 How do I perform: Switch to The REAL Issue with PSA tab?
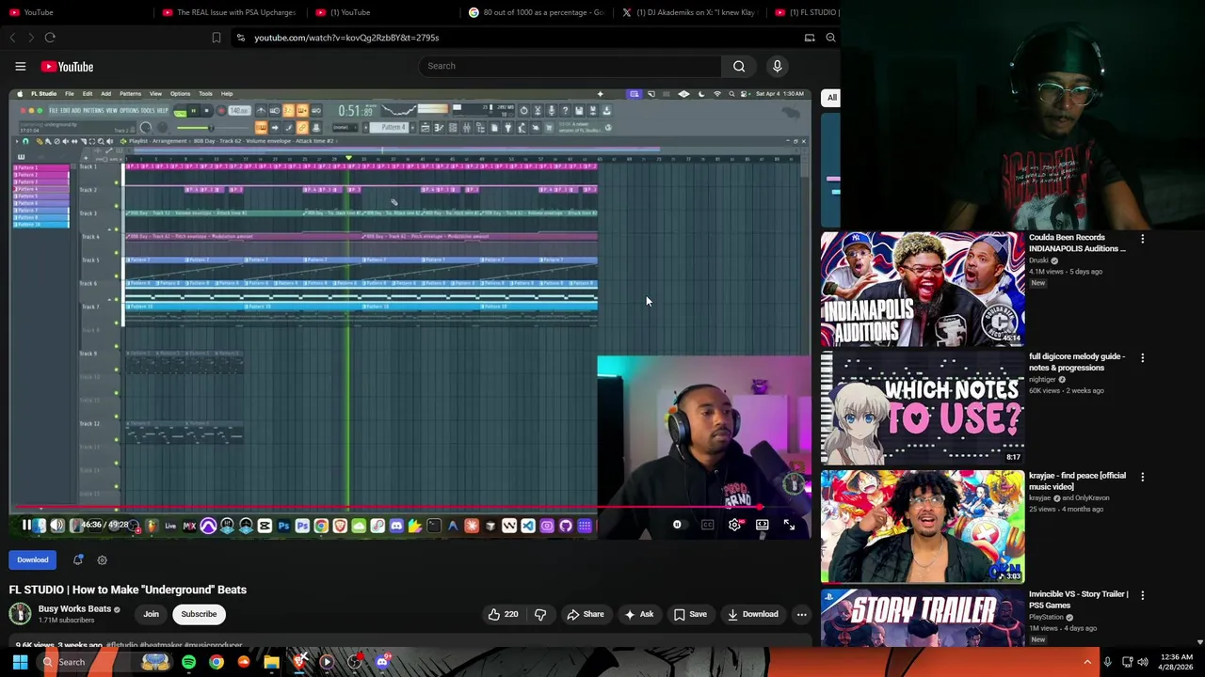(229, 12)
